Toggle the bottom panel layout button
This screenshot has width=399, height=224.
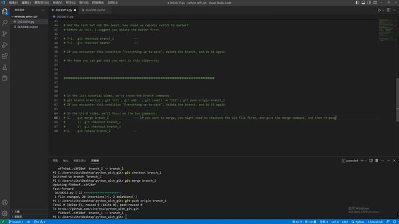click(x=363, y=2)
